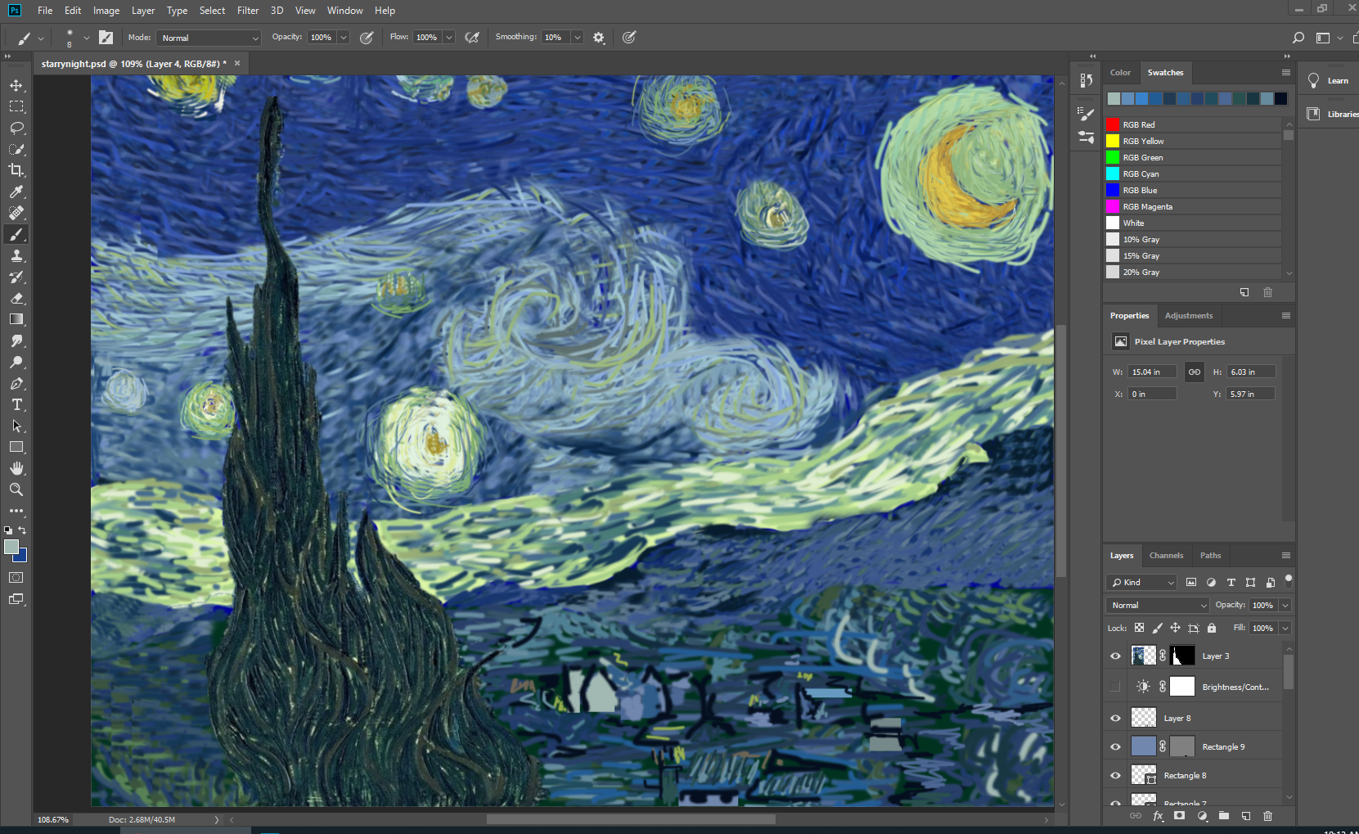
Task: Select the History Brush tool
Action: pos(16,277)
